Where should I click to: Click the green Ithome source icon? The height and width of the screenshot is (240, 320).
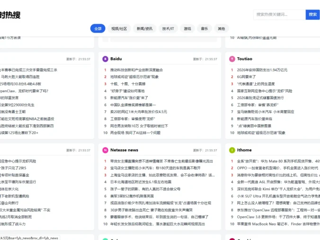coord(232,150)
